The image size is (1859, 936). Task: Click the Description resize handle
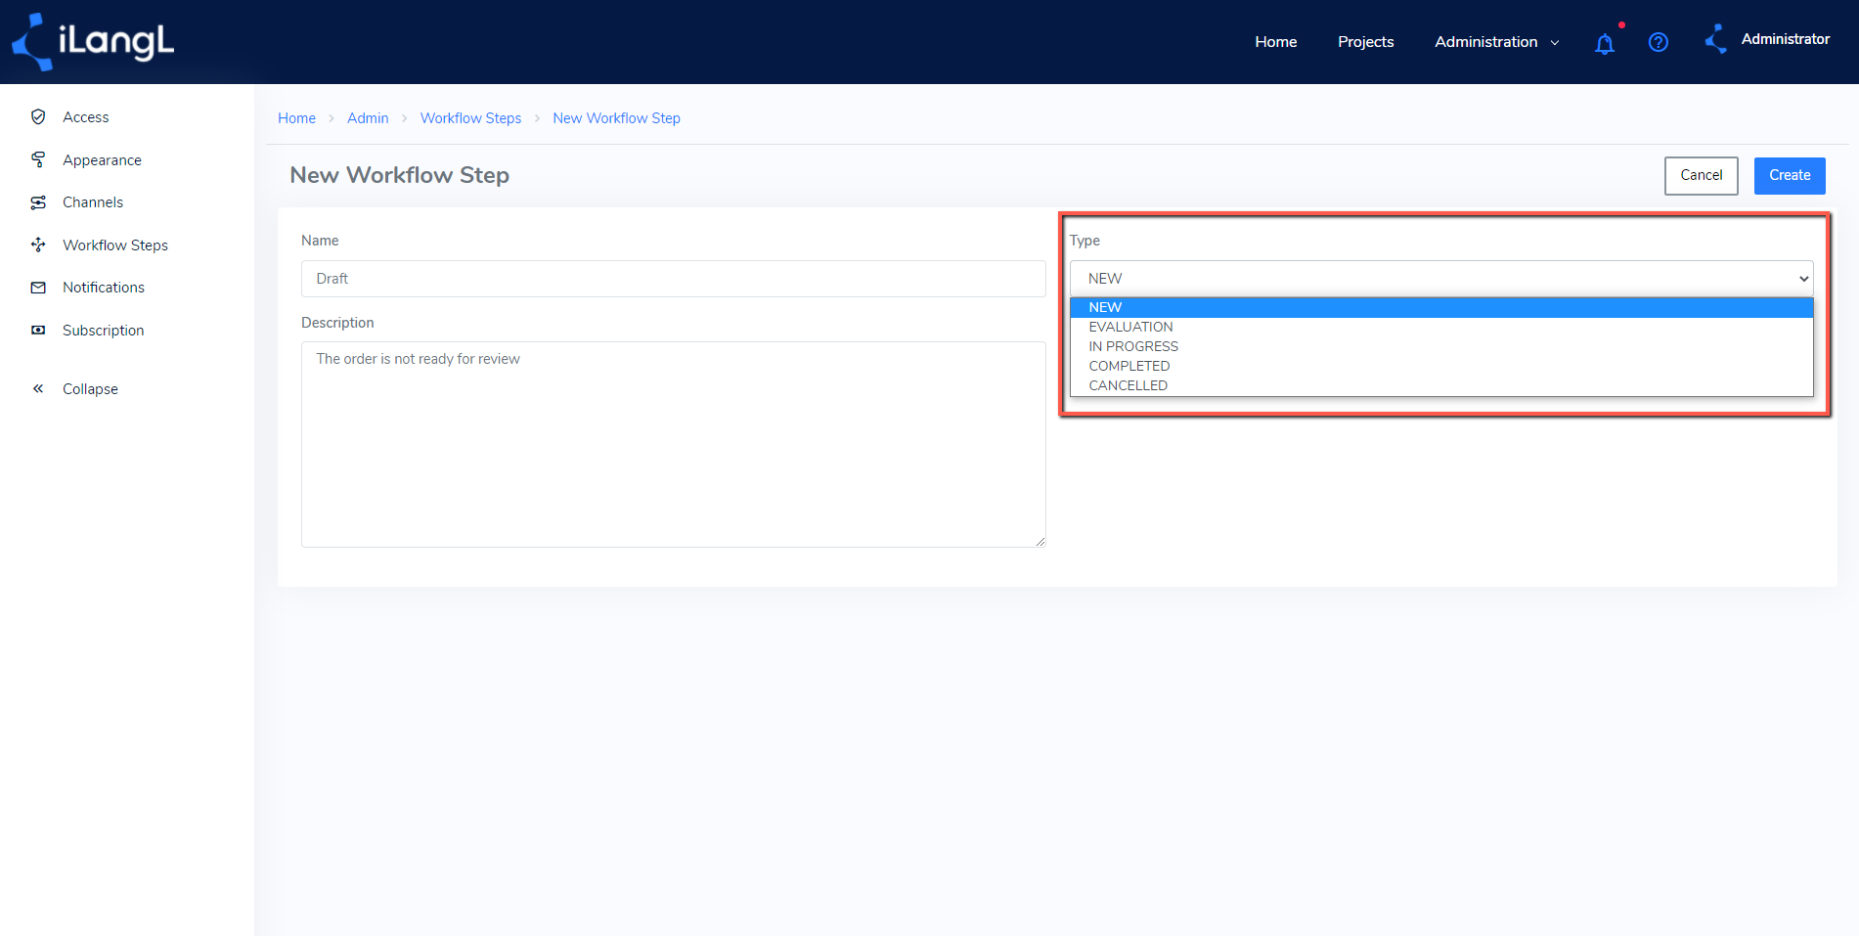pyautogui.click(x=1040, y=541)
